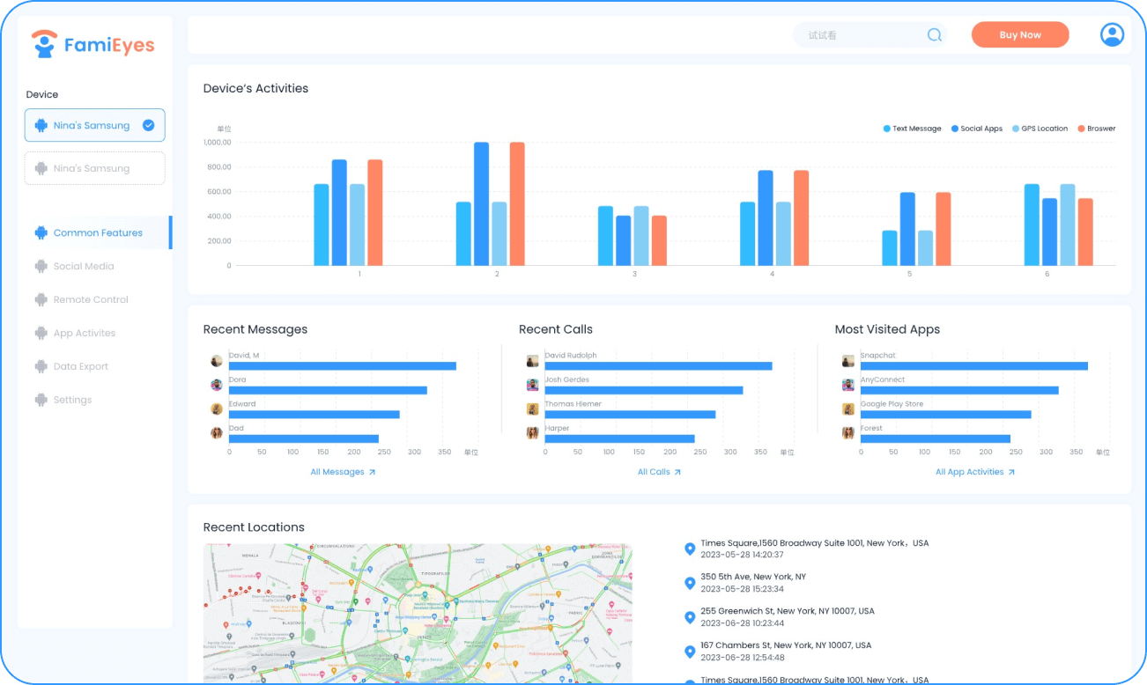
Task: Click the Recent Locations map
Action: (x=418, y=614)
